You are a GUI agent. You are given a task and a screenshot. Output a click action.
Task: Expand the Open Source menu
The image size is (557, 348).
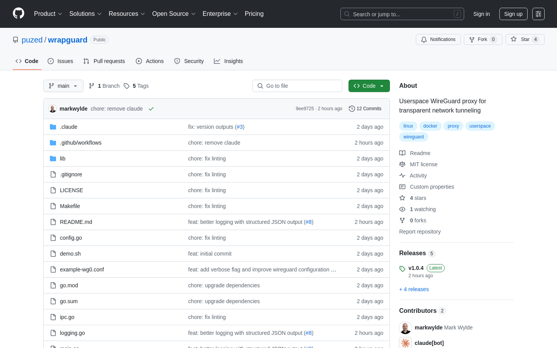(x=174, y=14)
